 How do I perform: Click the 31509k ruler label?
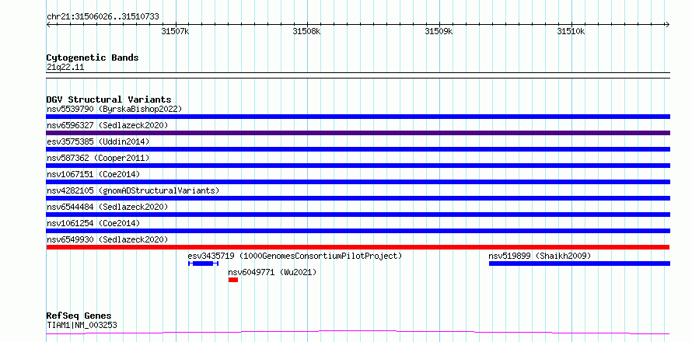[x=439, y=31]
